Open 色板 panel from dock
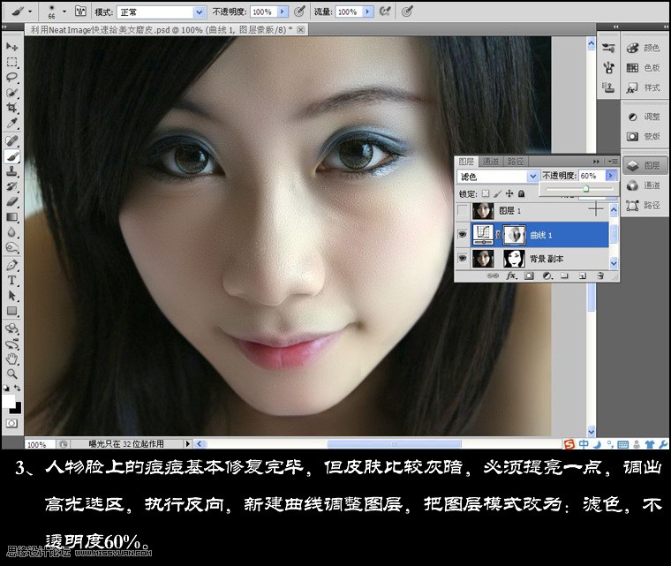 [644, 68]
